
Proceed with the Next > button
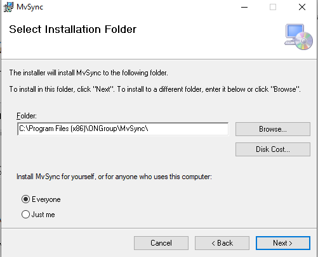(283, 243)
